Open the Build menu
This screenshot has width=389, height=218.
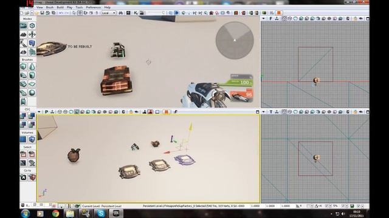pyautogui.click(x=60, y=7)
